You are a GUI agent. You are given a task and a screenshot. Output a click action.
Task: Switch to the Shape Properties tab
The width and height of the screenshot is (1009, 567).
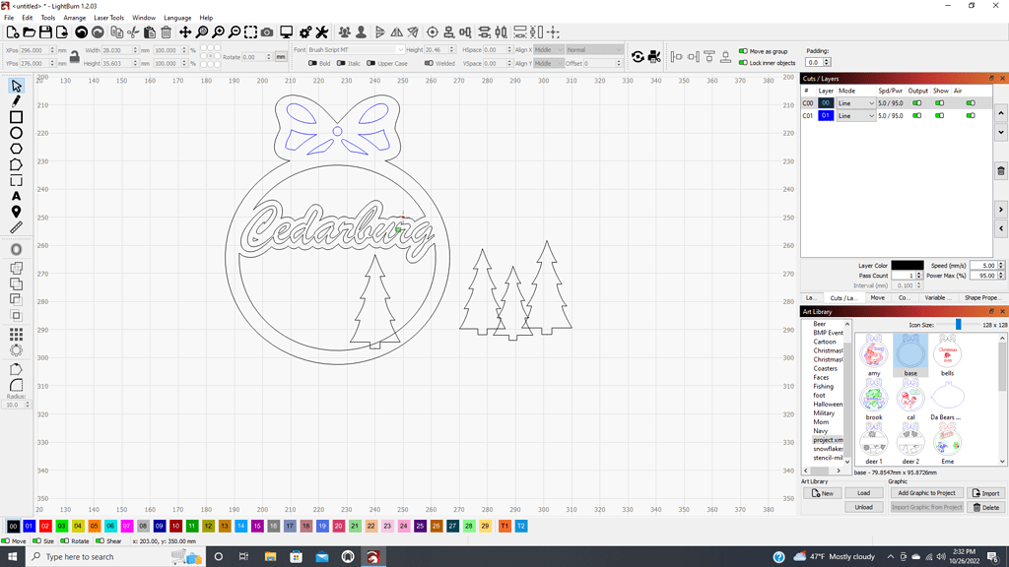(x=981, y=297)
